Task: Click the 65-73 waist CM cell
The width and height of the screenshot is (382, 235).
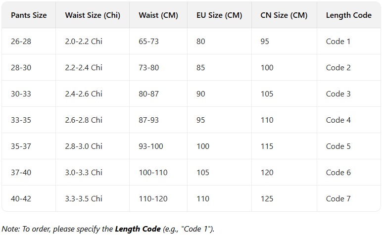Action: pos(148,42)
